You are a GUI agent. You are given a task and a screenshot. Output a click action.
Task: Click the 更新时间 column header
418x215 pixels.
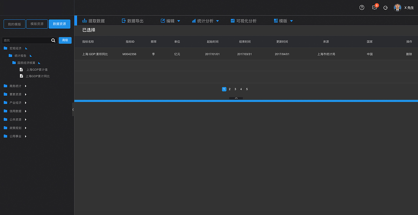[282, 42]
